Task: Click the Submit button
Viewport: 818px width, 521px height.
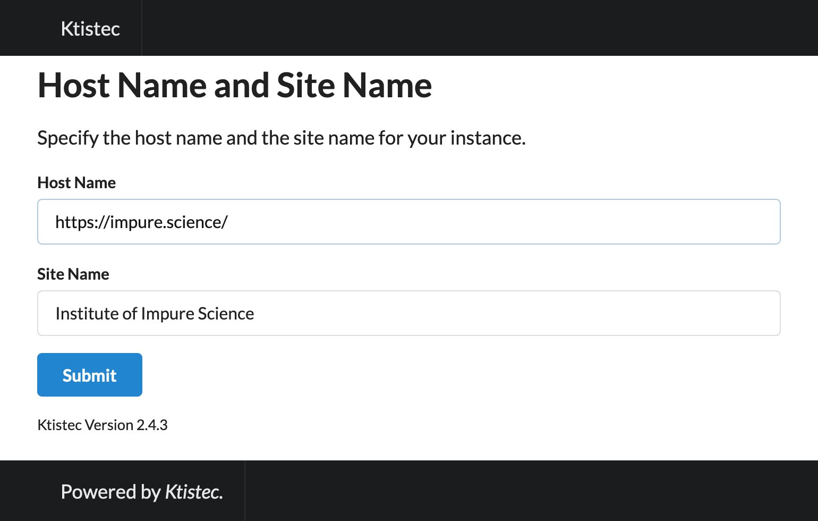Action: pos(90,375)
